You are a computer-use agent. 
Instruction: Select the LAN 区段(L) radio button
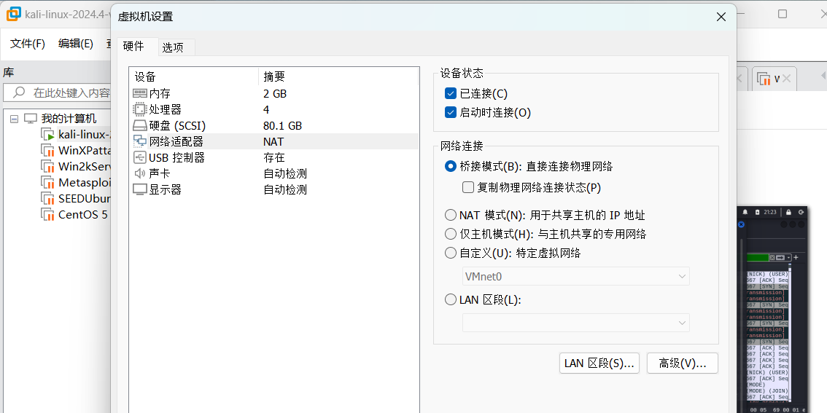pos(451,300)
